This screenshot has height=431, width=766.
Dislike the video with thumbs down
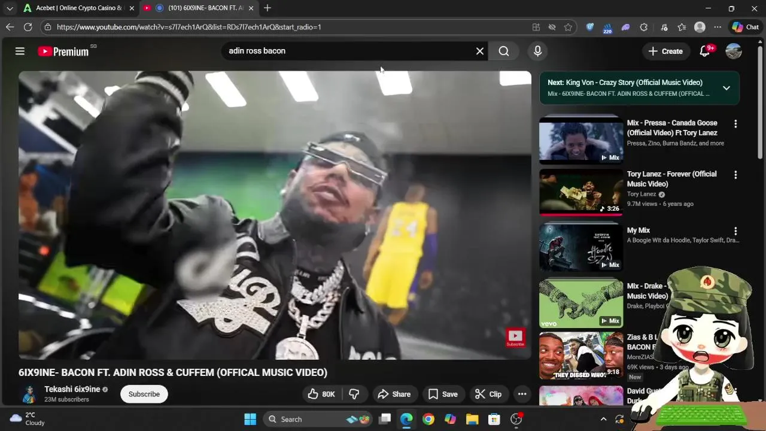pyautogui.click(x=354, y=394)
